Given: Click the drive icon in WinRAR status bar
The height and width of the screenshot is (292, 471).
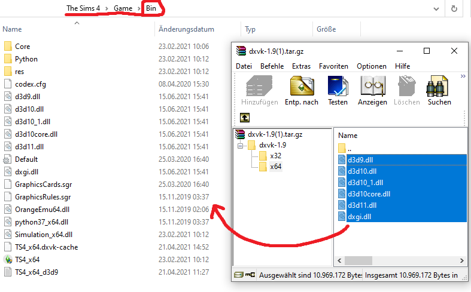Looking at the screenshot, I should 239,275.
